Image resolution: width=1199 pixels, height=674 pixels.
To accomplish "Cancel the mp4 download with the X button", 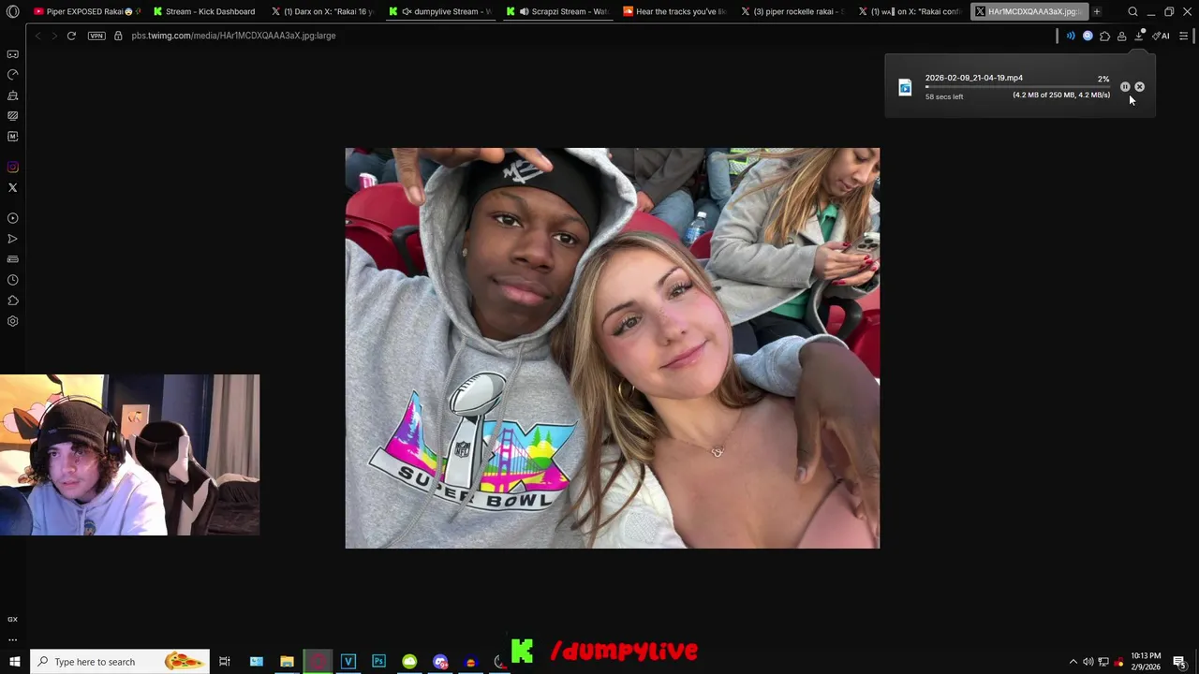I will (1139, 87).
